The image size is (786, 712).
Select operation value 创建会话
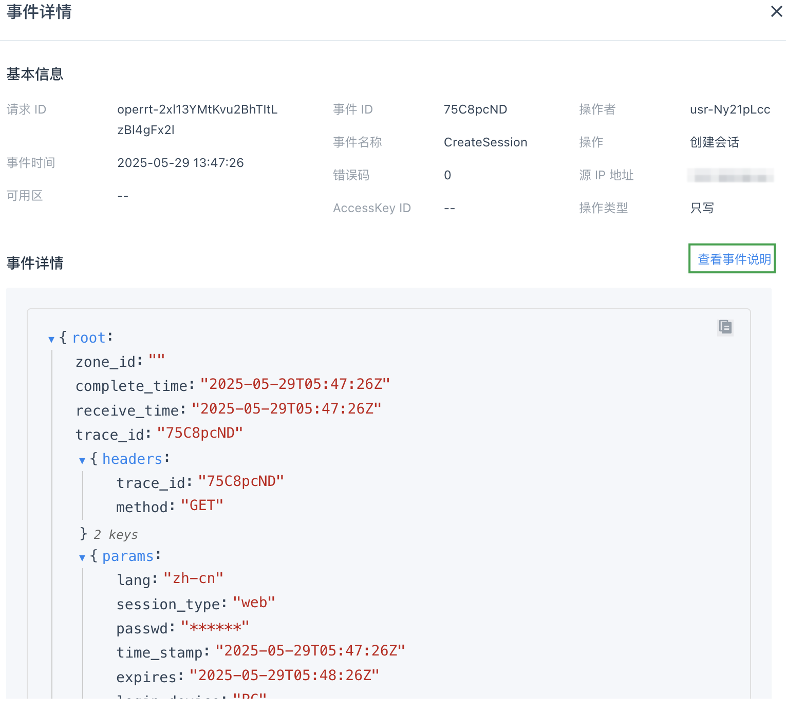point(714,142)
